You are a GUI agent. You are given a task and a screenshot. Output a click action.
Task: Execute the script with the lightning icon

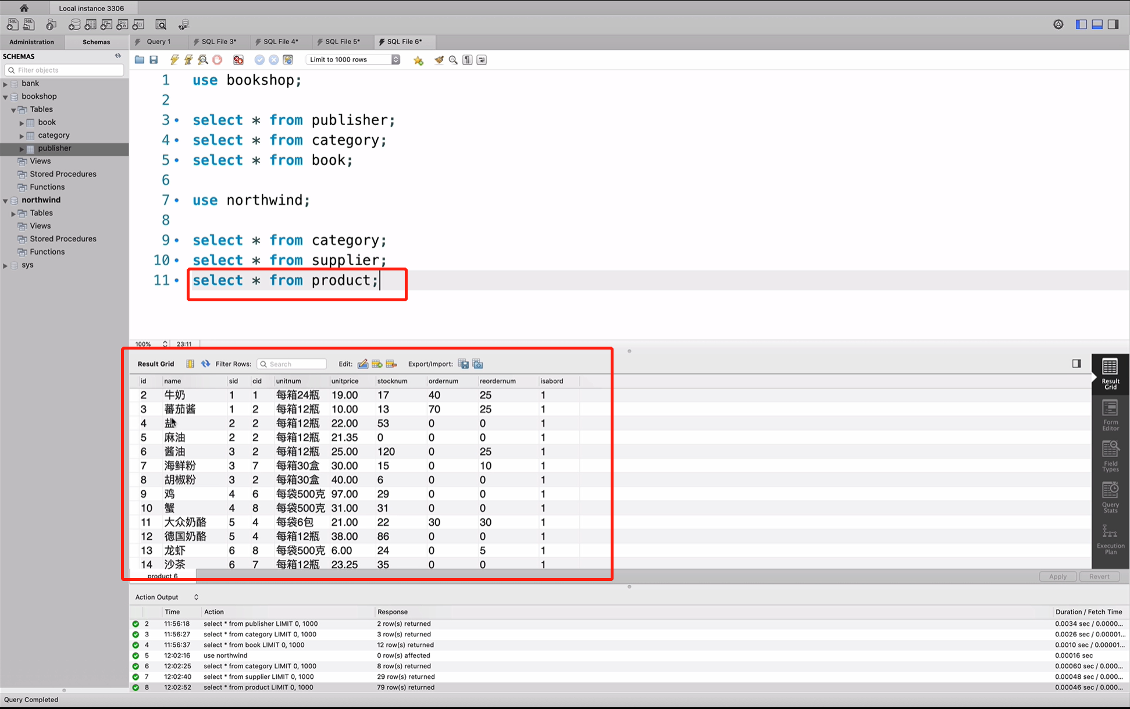[x=174, y=60]
